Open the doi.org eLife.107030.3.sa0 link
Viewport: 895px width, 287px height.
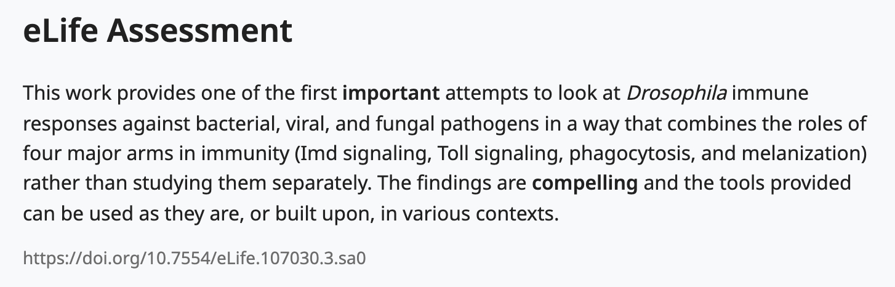[195, 257]
